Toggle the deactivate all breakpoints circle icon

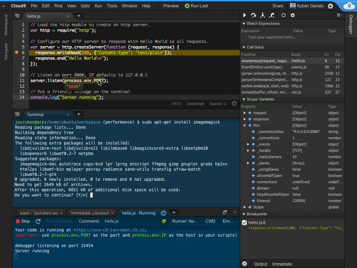[283, 15]
